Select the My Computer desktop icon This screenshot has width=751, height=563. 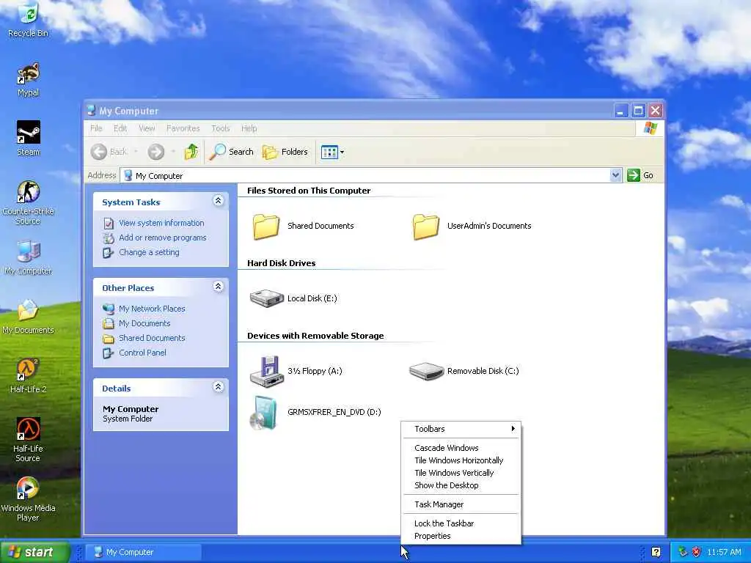click(x=28, y=257)
